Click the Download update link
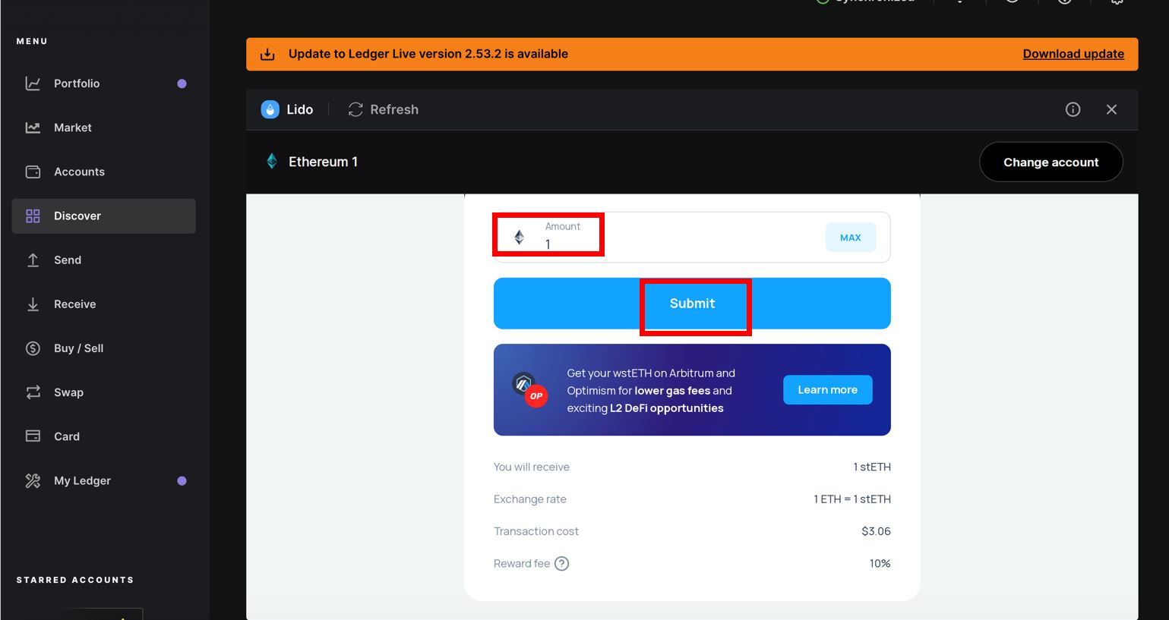This screenshot has height=620, width=1169. coord(1073,54)
